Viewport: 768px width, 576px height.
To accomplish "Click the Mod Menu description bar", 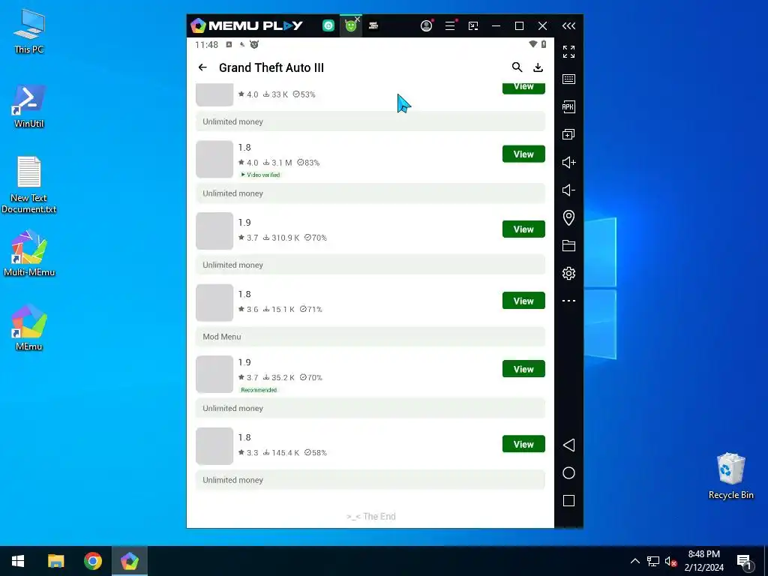I will pos(370,337).
